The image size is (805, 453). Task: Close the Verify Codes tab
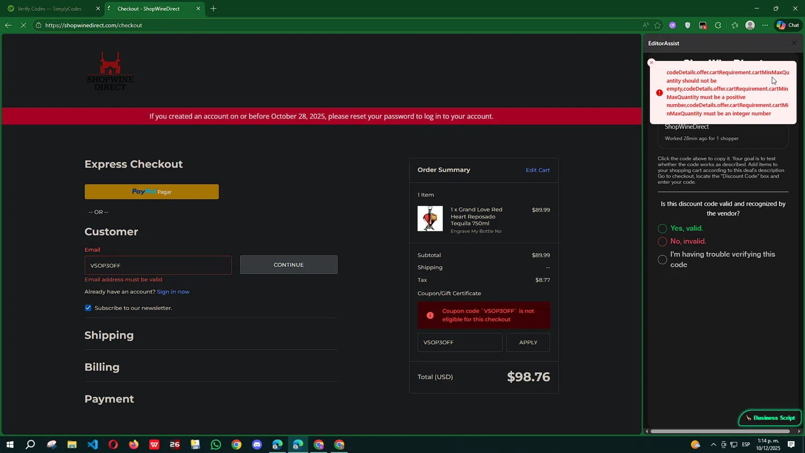(x=98, y=9)
